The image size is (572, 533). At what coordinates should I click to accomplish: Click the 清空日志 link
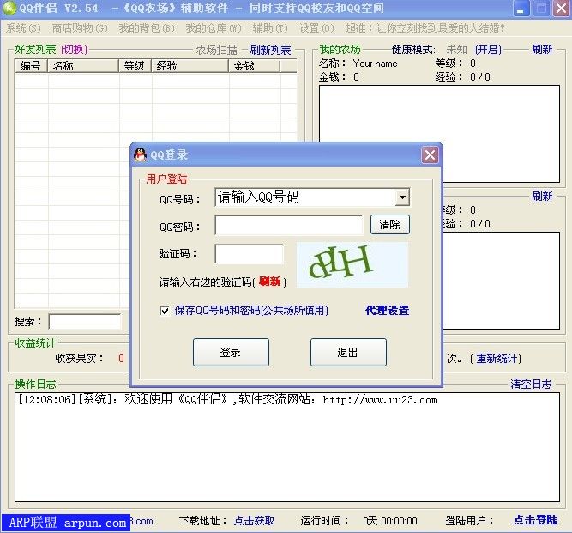[x=531, y=384]
